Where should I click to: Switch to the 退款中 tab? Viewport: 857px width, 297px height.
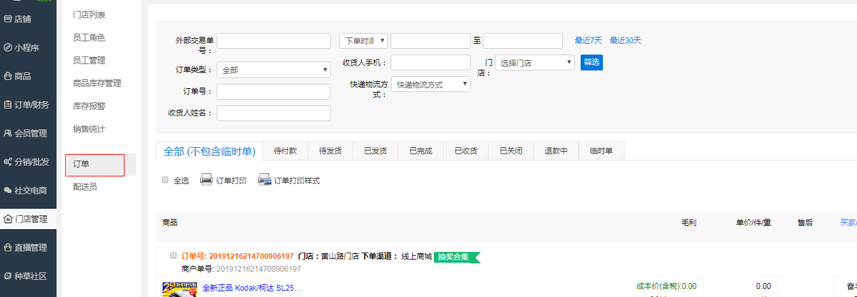coord(556,151)
